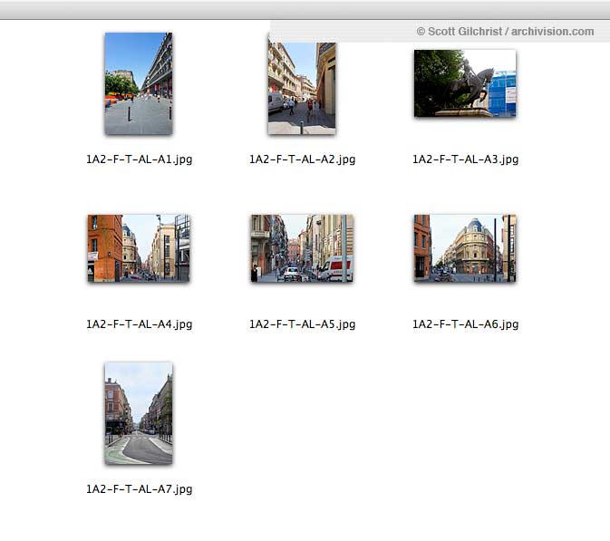Open the equestrian statue thumbnail 1A2-F-T-AL-A3
610x541 pixels.
465,83
